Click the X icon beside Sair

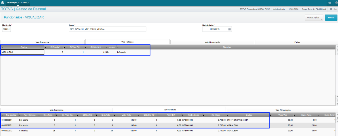click(331, 9)
